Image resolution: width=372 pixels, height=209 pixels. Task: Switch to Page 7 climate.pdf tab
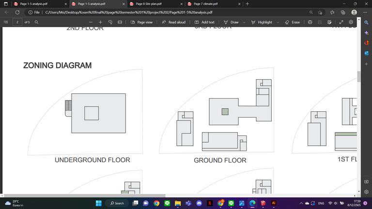click(214, 4)
